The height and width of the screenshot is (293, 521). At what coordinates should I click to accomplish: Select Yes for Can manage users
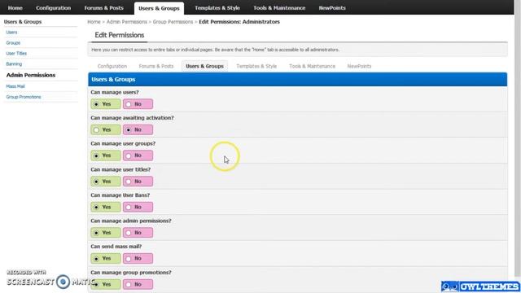[x=106, y=104]
